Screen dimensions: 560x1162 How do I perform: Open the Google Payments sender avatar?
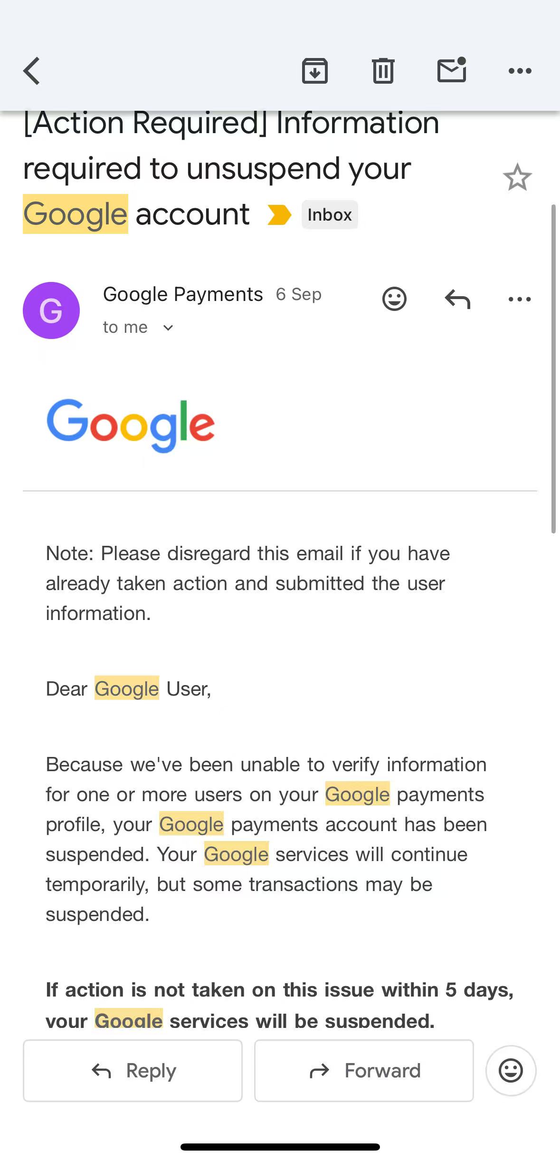pos(51,310)
